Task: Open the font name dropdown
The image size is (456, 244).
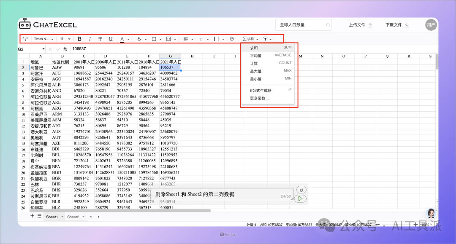Action: 43,39
